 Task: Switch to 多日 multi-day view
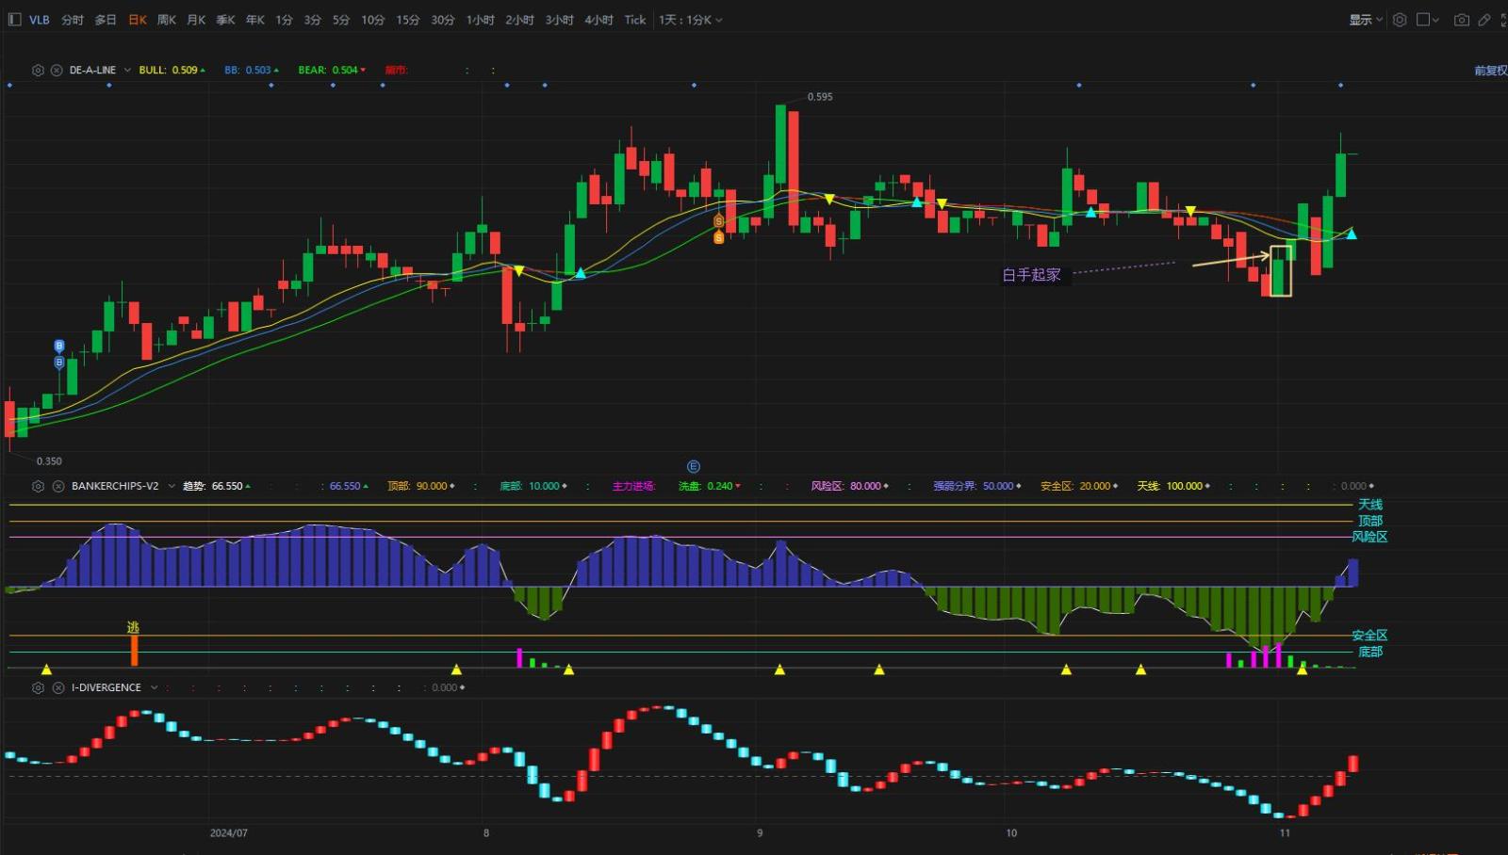click(x=106, y=19)
